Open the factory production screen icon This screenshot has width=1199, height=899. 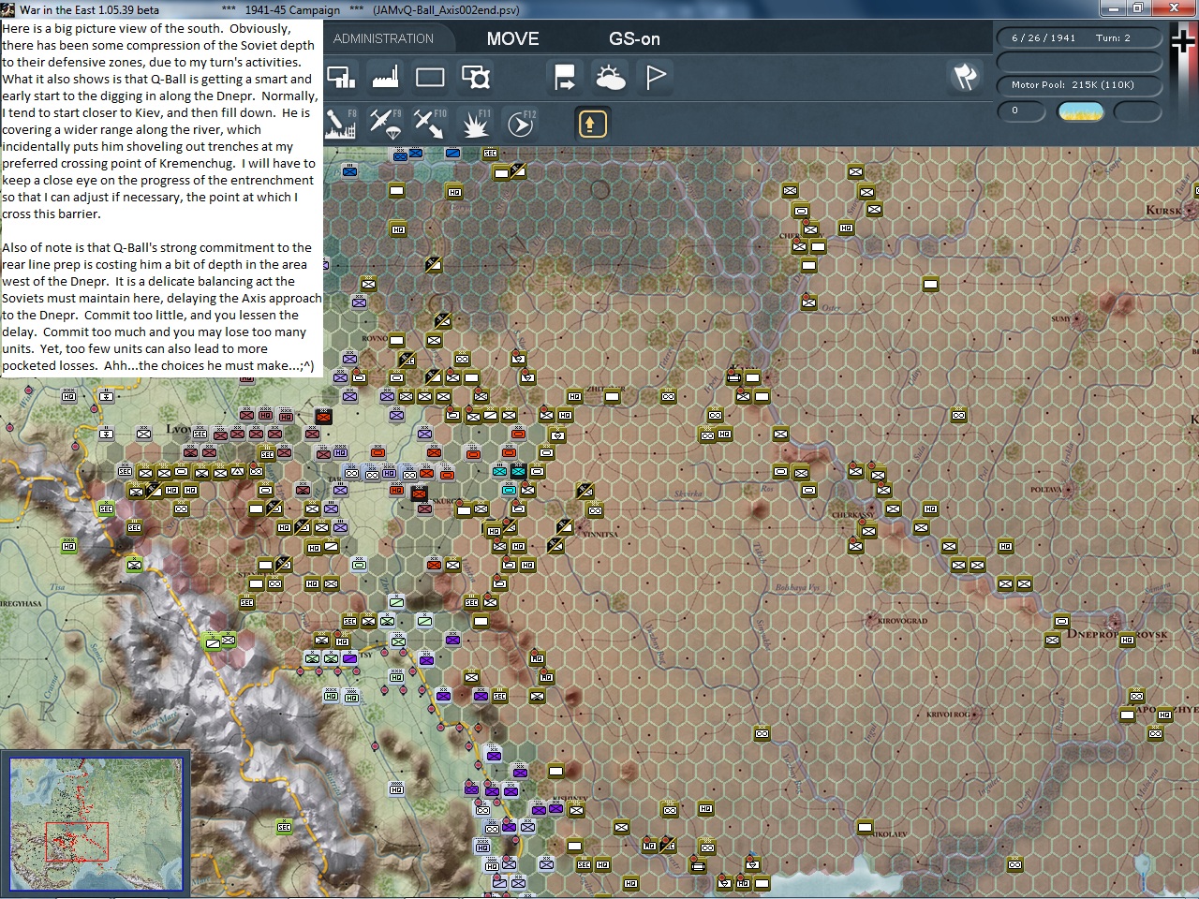pyautogui.click(x=386, y=77)
